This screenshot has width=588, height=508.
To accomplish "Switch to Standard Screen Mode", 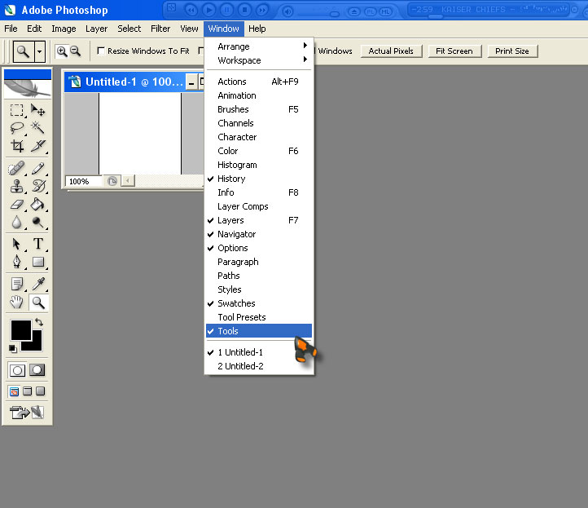I will coord(14,391).
